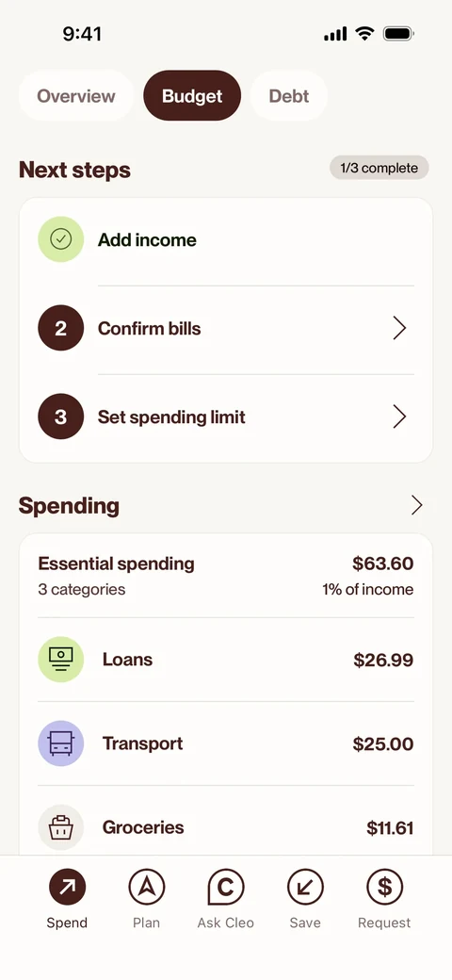Expand Set spending limit chevron
452x980 pixels.
tap(399, 416)
